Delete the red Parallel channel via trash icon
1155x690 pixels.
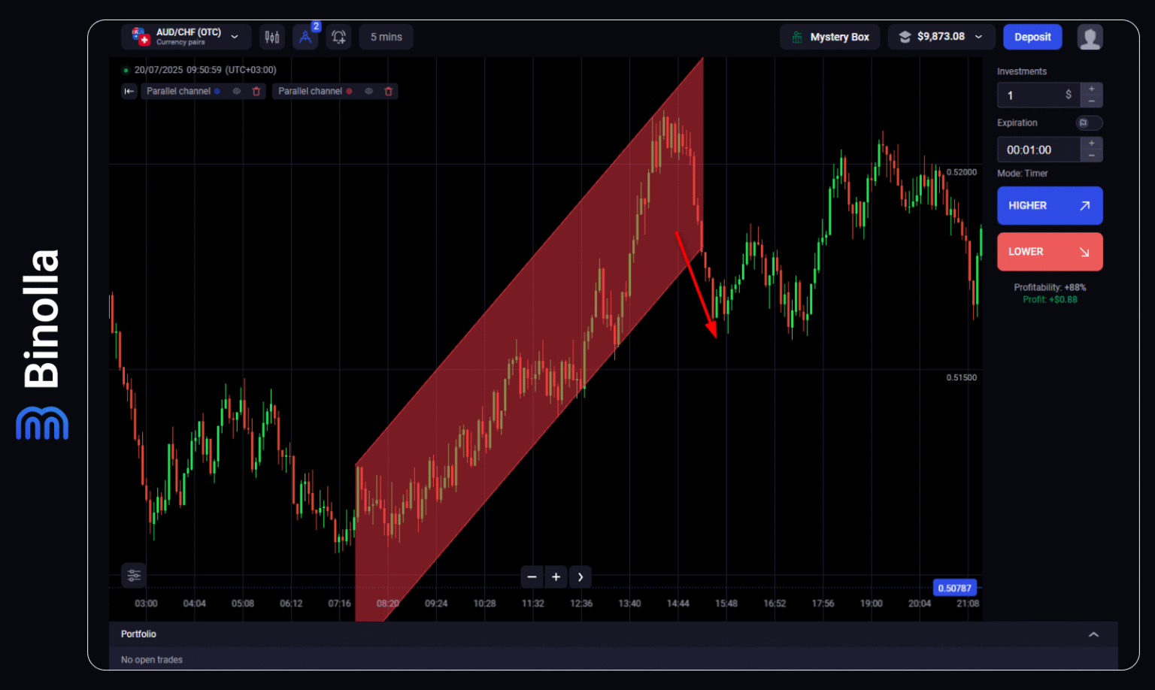pos(388,91)
